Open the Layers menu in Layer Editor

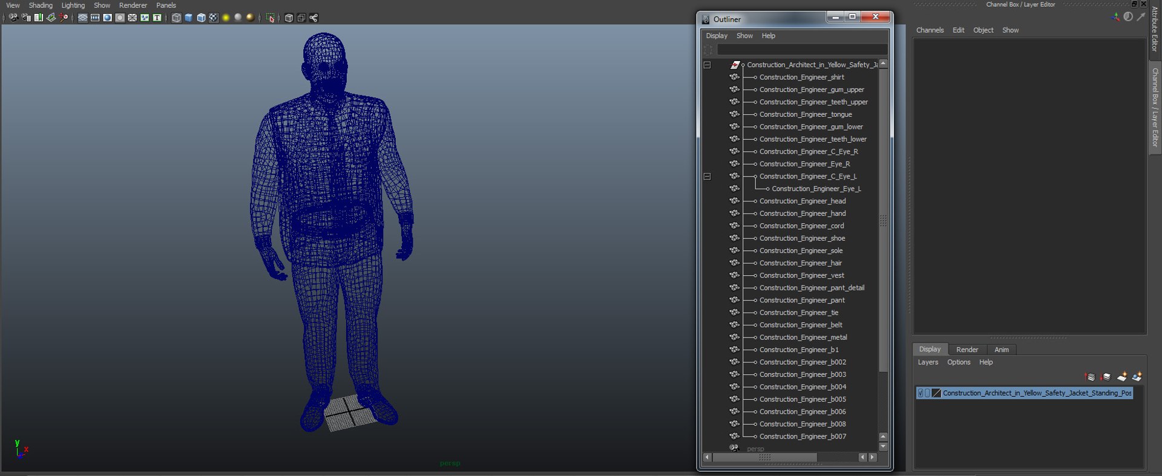point(928,362)
